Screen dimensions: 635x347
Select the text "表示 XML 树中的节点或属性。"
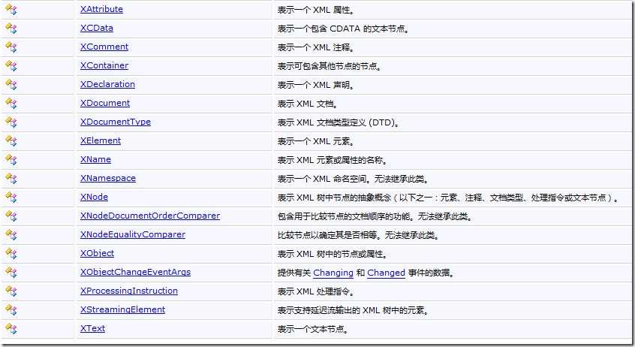(333, 254)
